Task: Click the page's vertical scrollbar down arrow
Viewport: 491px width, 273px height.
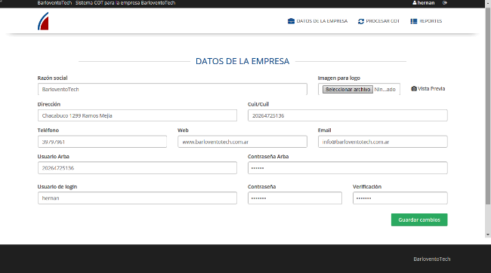Action: pyautogui.click(x=488, y=235)
